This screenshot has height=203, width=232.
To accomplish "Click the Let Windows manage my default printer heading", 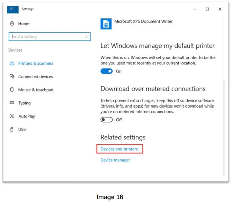I will point(158,46).
